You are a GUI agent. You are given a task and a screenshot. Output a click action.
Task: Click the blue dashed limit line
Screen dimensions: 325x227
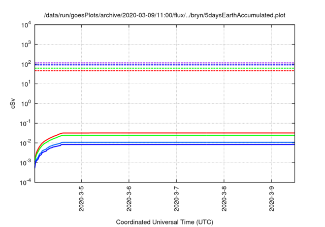coord(165,65)
